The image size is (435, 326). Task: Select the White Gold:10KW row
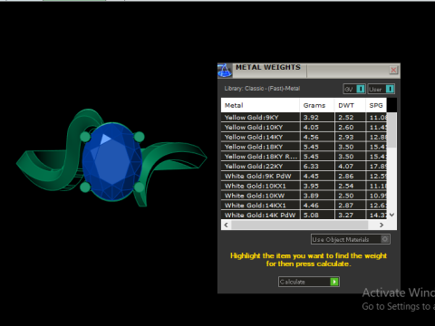[304, 196]
